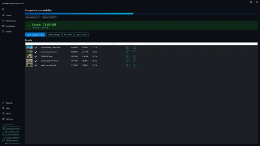Open the 3D CAD Converter promo button

click(x=11, y=140)
